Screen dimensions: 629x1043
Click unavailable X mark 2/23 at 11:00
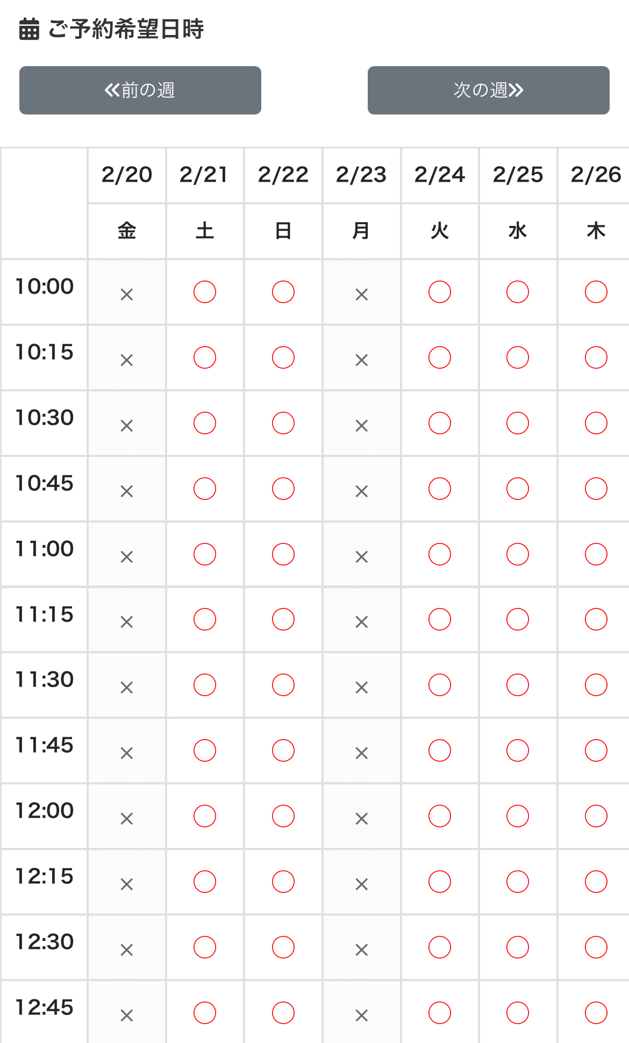[x=362, y=557]
